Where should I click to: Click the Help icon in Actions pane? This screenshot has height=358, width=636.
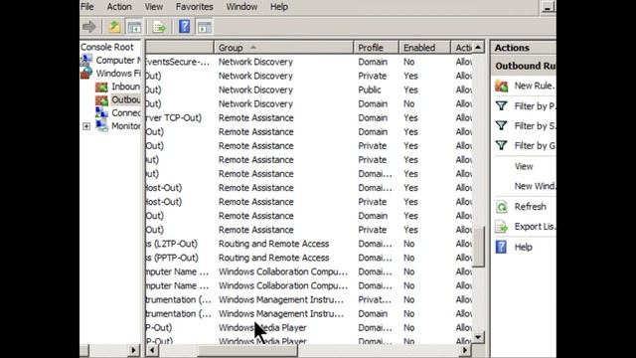click(501, 247)
